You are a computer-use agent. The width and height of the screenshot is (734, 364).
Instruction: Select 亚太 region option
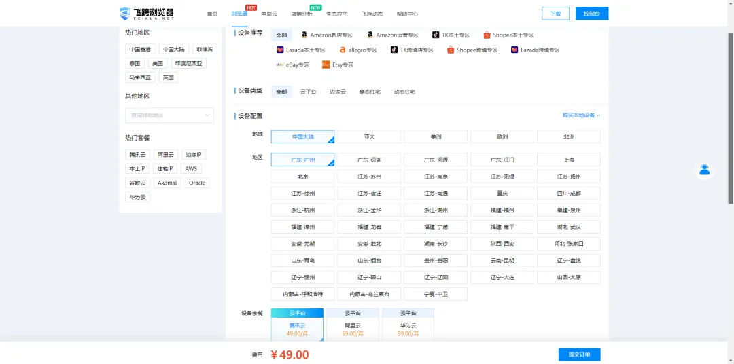pos(369,137)
